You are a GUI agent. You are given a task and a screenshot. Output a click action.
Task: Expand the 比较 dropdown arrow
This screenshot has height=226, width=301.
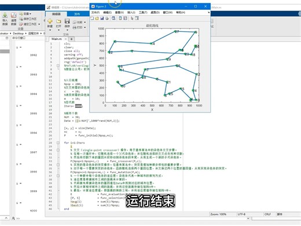pos(85,23)
